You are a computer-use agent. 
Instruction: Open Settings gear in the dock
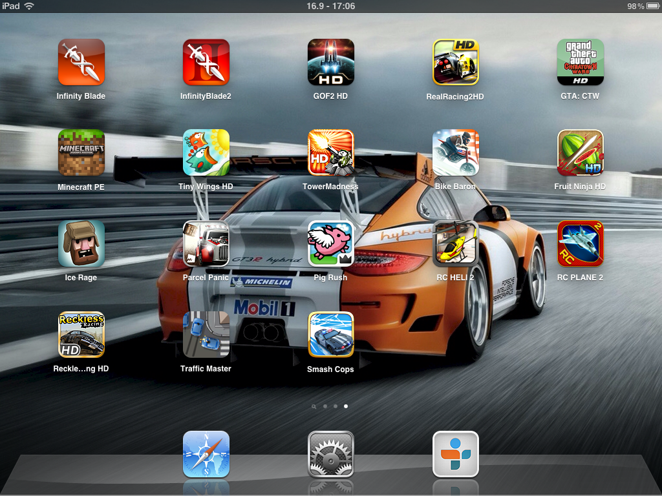(330, 454)
